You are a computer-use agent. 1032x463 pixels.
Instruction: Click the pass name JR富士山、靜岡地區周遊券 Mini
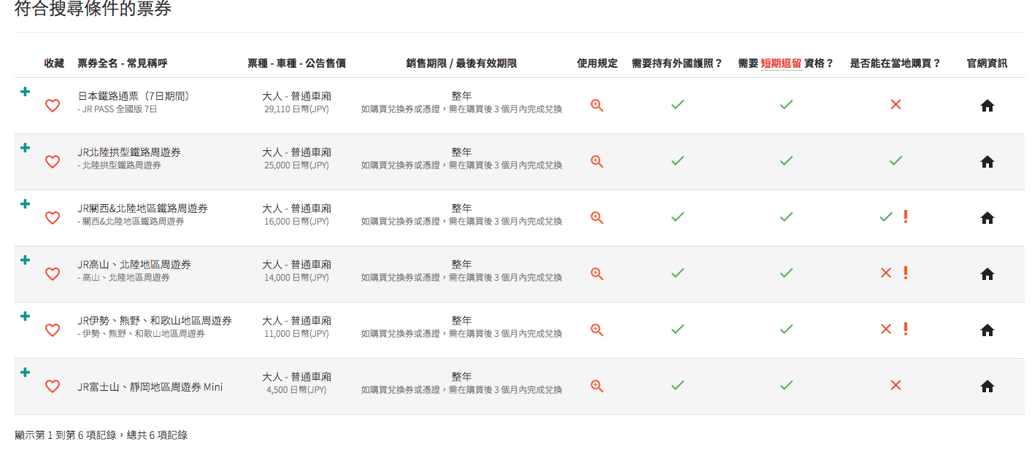point(150,387)
